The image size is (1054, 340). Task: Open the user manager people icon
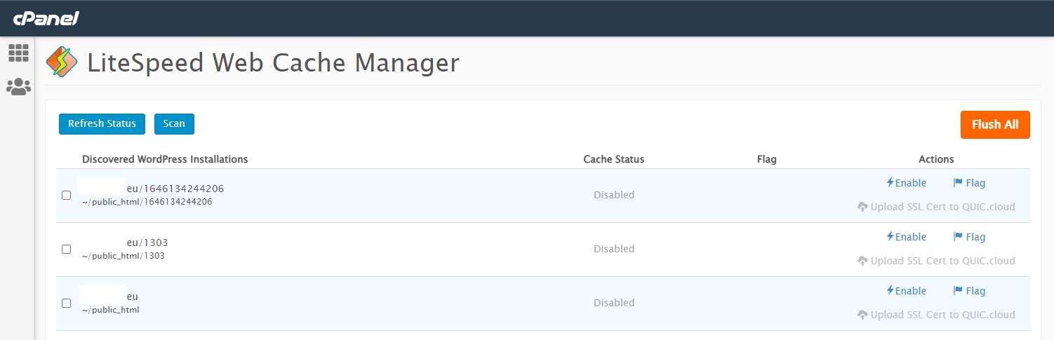click(18, 87)
